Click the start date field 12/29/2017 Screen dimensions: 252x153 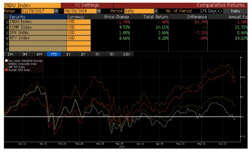38,11
